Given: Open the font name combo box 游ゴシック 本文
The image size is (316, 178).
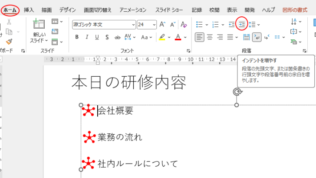Looking at the screenshot, I should pos(104,25).
